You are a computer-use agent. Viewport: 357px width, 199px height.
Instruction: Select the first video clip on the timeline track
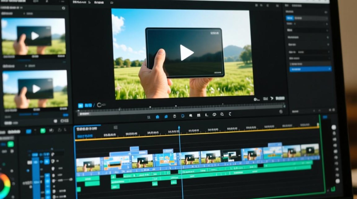pos(88,165)
